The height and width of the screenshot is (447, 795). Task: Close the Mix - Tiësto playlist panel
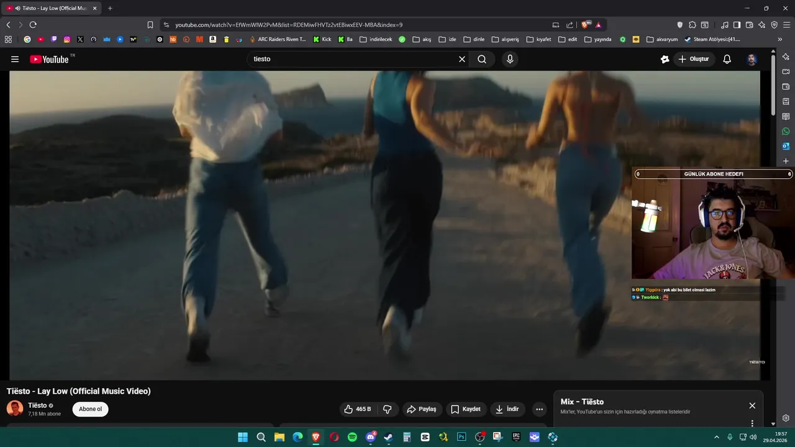[752, 405]
